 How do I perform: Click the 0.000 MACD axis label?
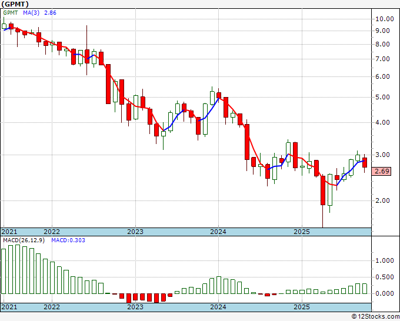pyautogui.click(x=385, y=294)
